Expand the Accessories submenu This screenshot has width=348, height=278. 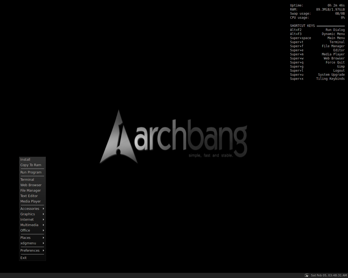32,209
